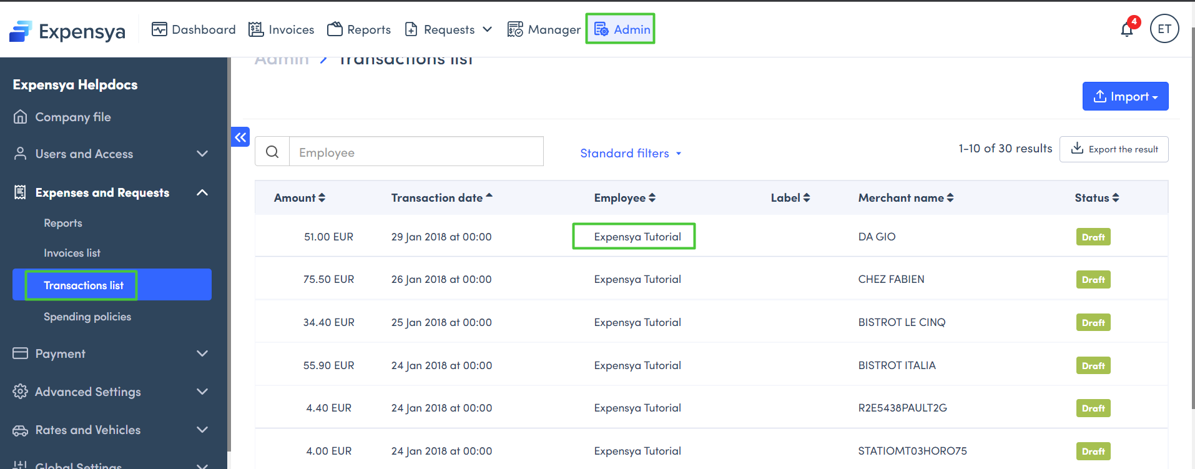Click the Employee search field

coord(416,152)
